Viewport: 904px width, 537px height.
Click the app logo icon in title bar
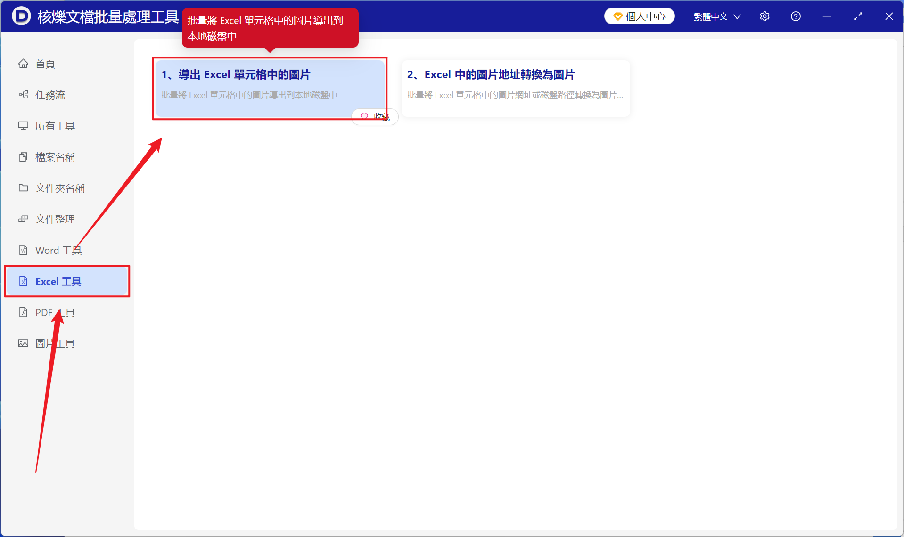coord(21,16)
